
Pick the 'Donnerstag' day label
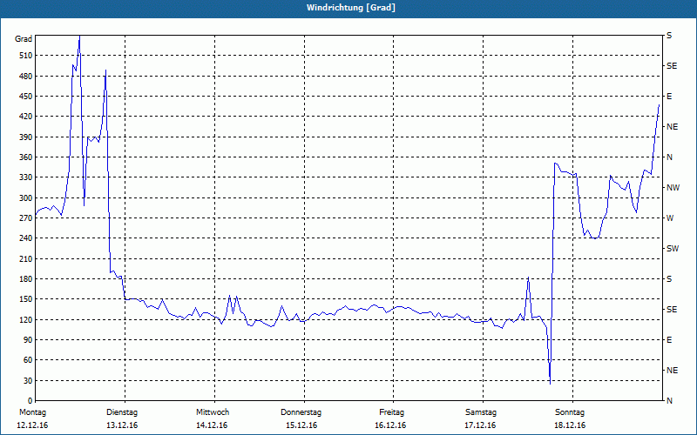coord(301,412)
